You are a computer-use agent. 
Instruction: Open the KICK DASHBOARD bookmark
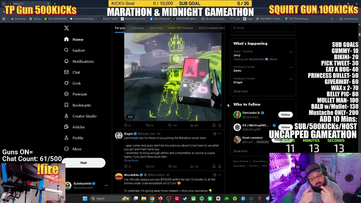[56, 19]
